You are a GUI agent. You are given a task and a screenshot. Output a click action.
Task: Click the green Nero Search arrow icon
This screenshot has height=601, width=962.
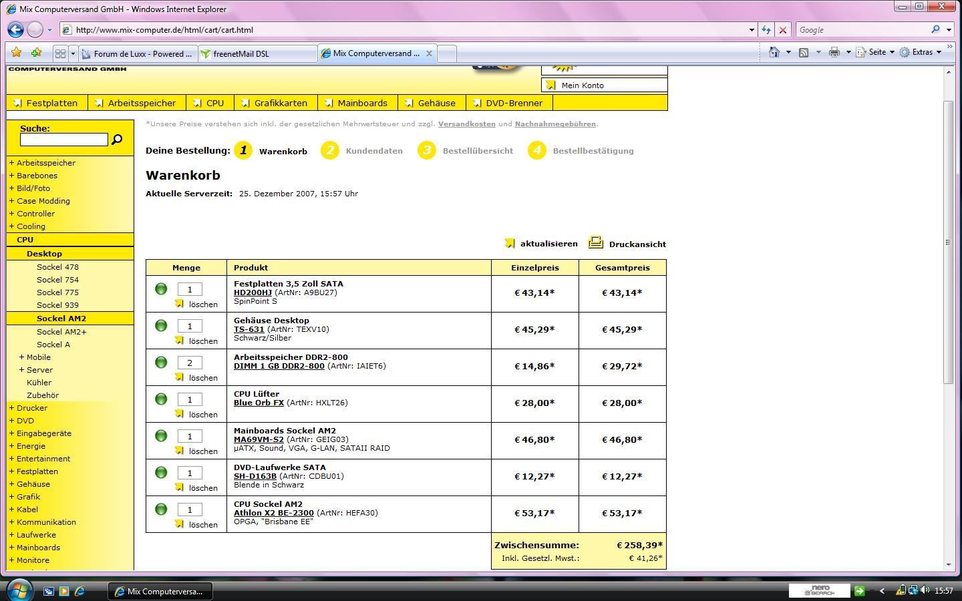(x=860, y=591)
